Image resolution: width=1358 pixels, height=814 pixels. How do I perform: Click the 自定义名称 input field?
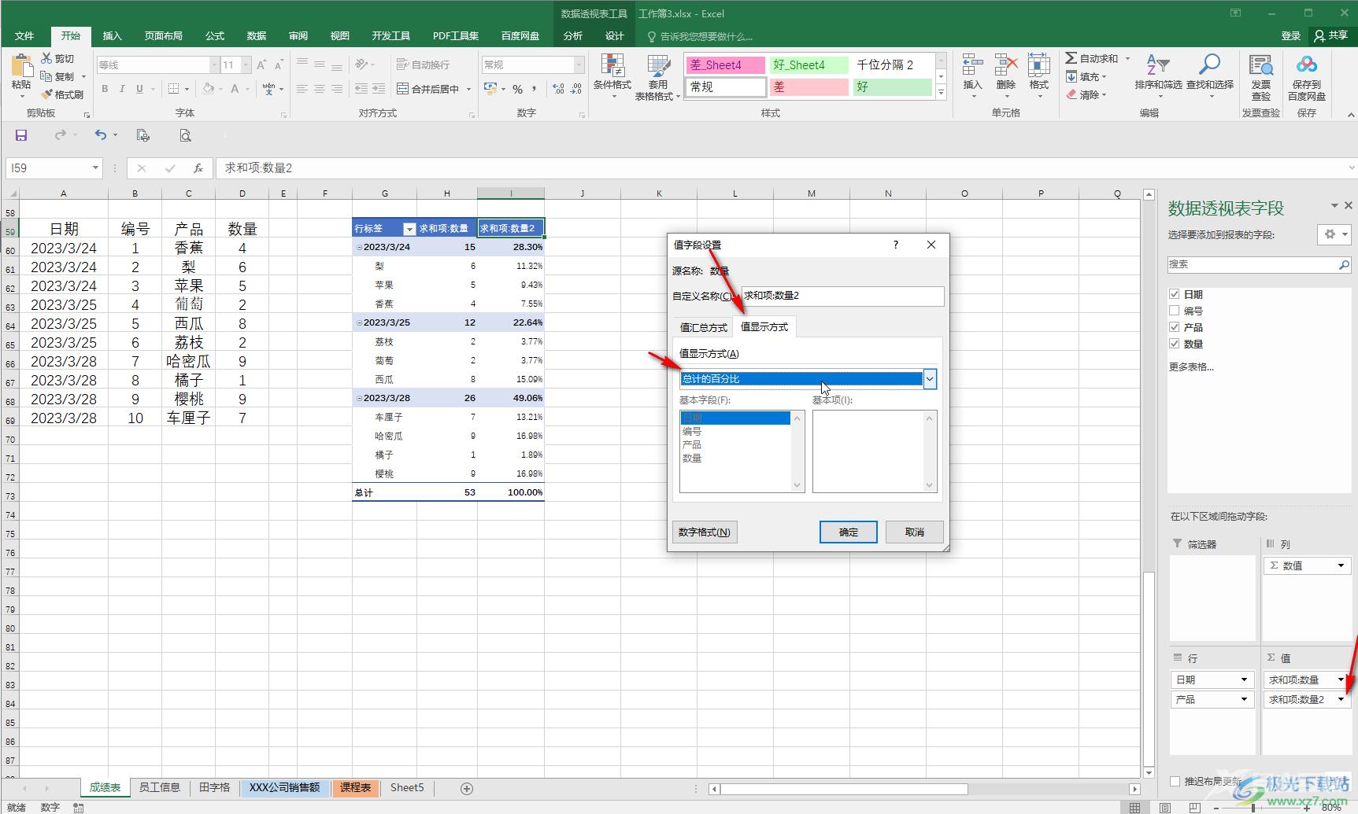coord(842,296)
